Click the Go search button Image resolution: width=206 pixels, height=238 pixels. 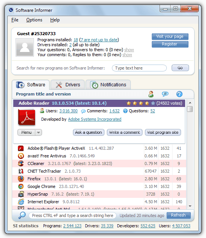coord(180,68)
